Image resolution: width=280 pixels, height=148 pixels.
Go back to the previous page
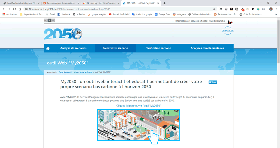(x=4, y=9)
